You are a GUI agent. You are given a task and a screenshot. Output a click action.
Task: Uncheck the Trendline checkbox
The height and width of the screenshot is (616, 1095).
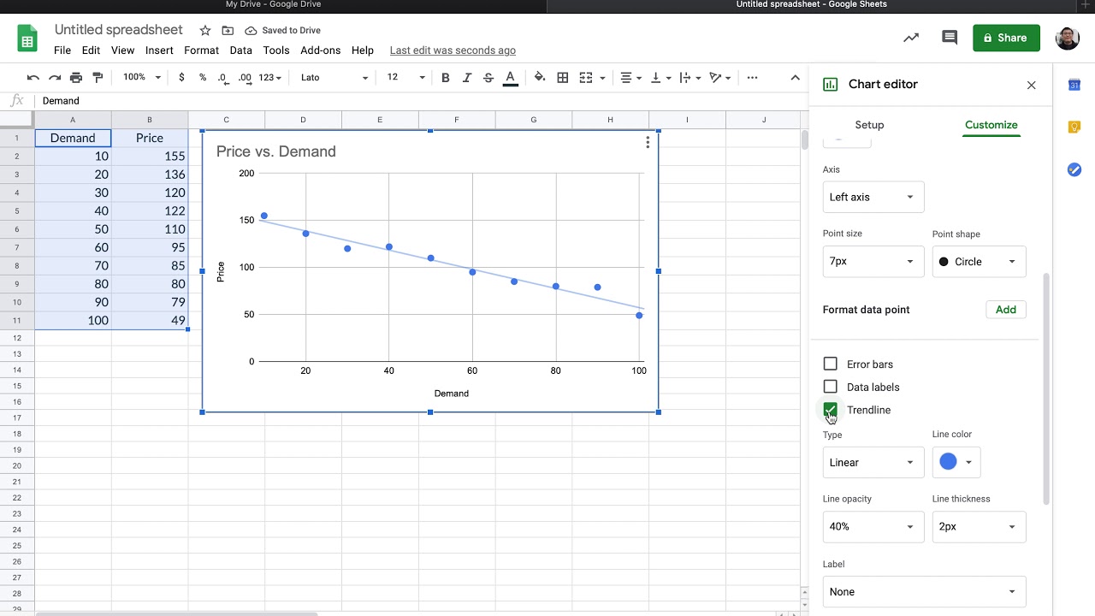830,410
